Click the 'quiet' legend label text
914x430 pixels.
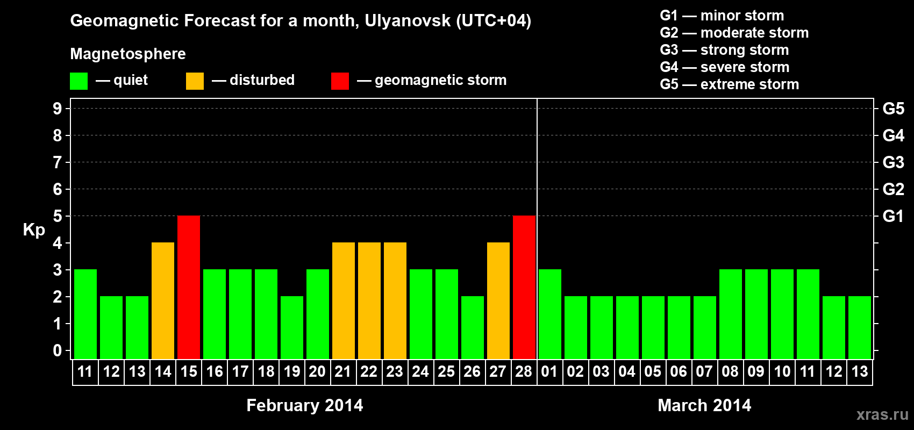point(131,81)
